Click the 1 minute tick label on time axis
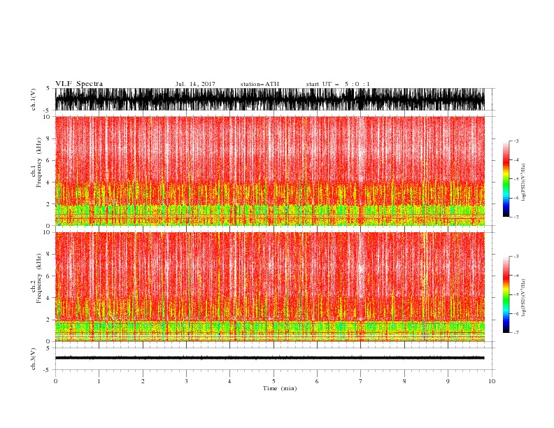This screenshot has width=554, height=428. (99, 381)
